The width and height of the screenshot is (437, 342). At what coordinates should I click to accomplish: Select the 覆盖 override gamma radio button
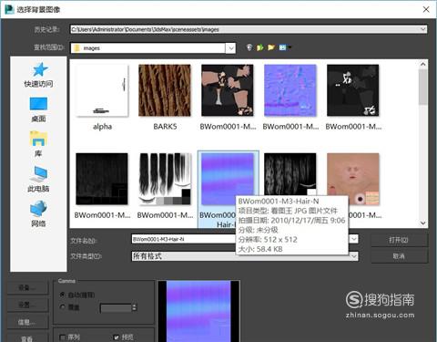coord(63,307)
